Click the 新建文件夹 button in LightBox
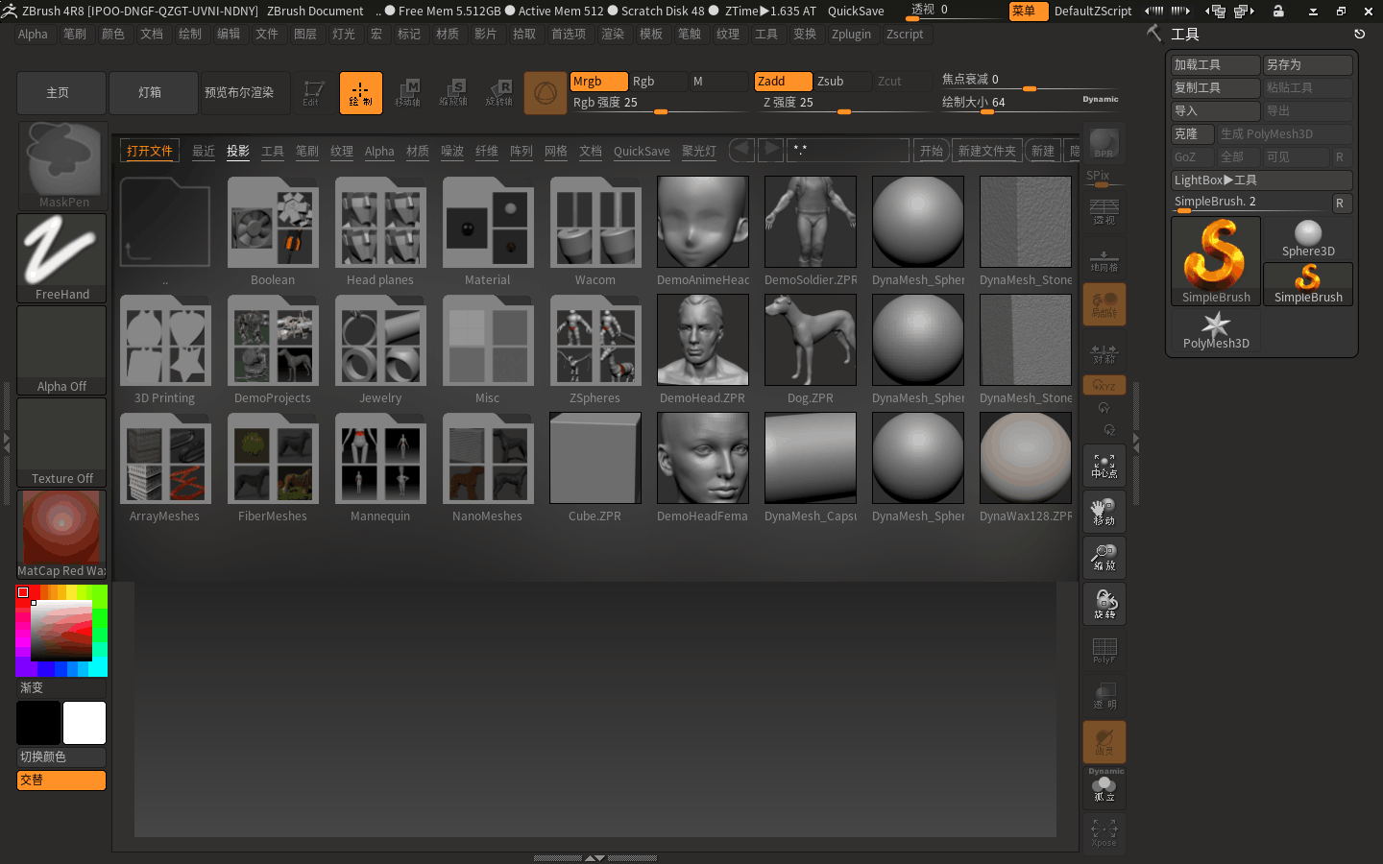 [986, 151]
